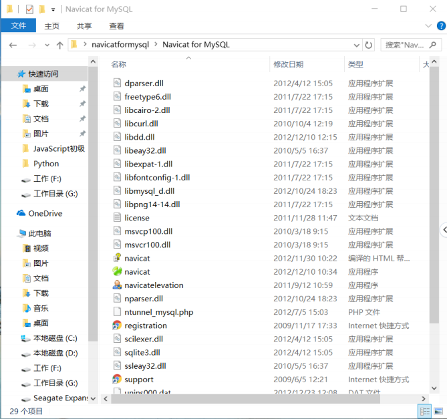Select the libcurl.dll file icon
The height and width of the screenshot is (419, 447).
coord(117,124)
